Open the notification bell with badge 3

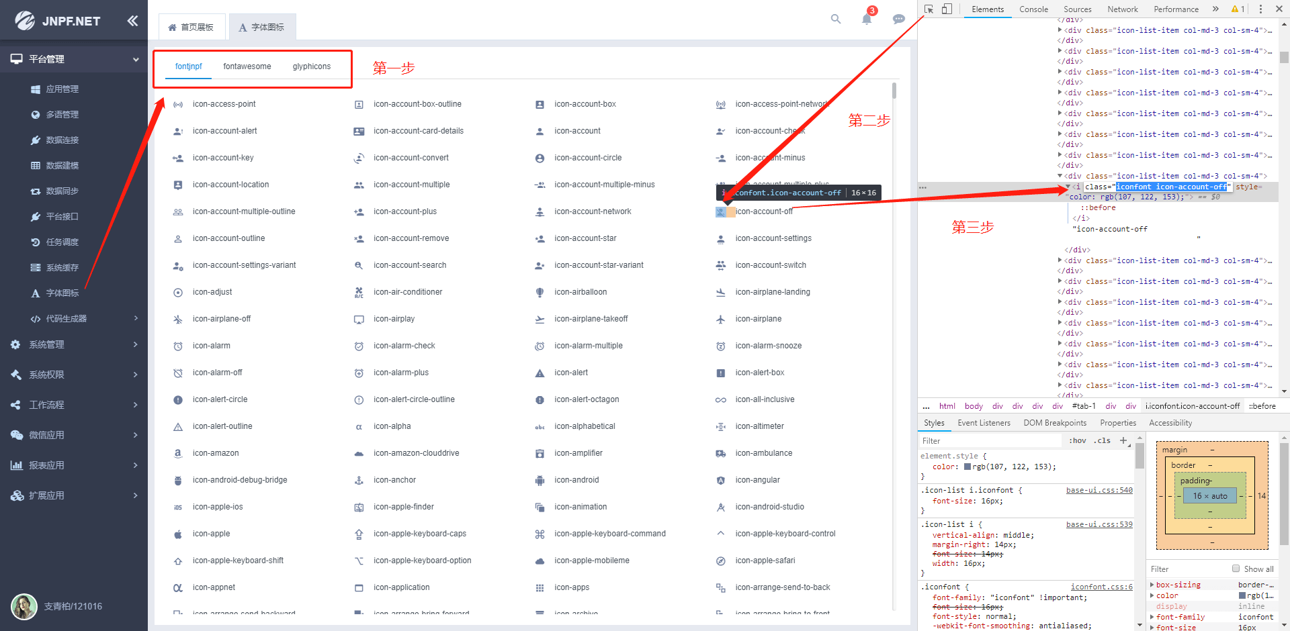867,19
